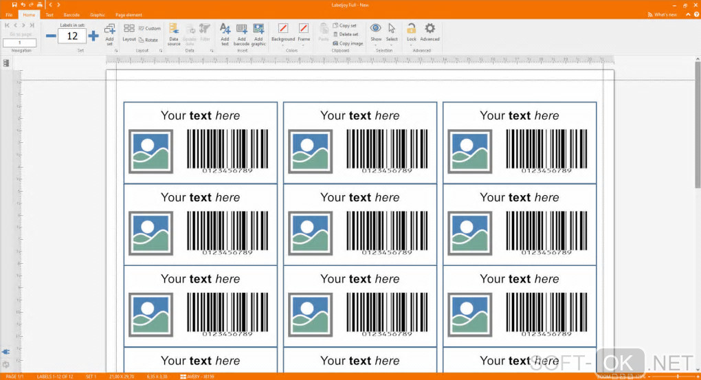Image resolution: width=701 pixels, height=380 pixels.
Task: Redo the last undone action
Action: pos(32,5)
